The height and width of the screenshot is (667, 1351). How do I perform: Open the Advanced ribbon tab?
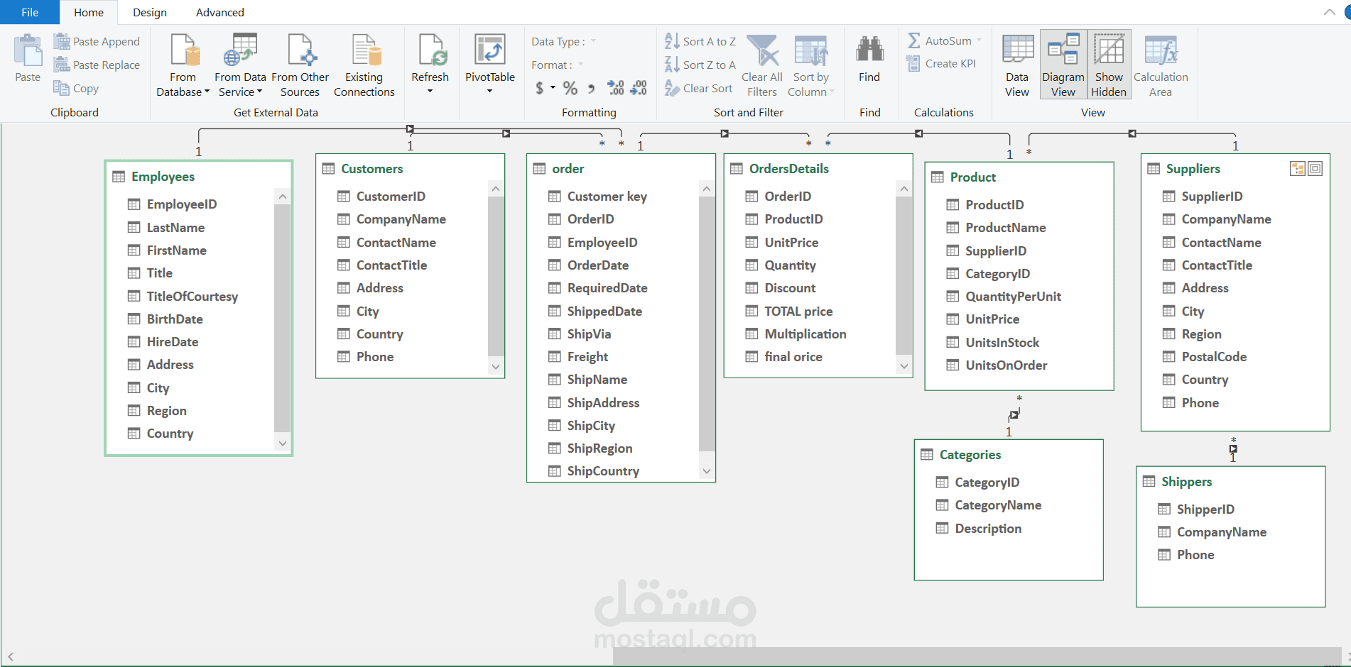click(x=219, y=12)
